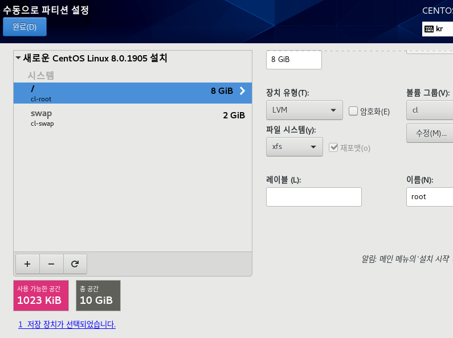Click the 장치 유형(T): label
This screenshot has height=338, width=453.
[287, 93]
